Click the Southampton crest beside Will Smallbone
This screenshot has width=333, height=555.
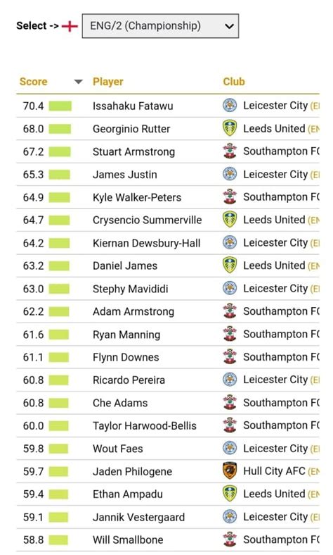click(x=230, y=540)
